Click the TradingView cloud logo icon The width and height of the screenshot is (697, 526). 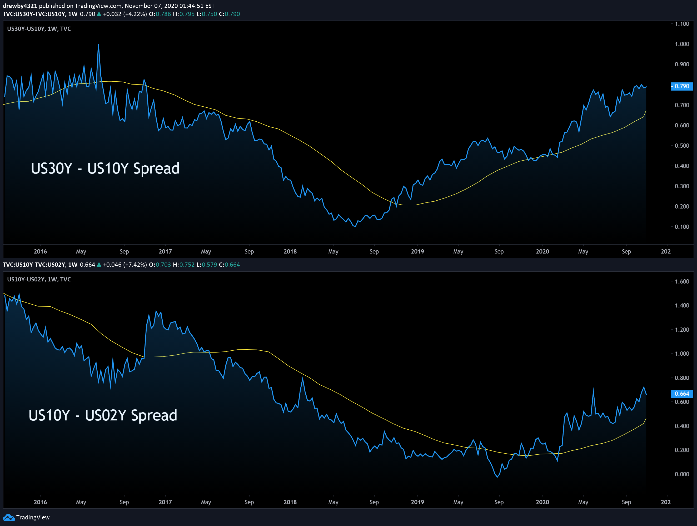(9, 518)
